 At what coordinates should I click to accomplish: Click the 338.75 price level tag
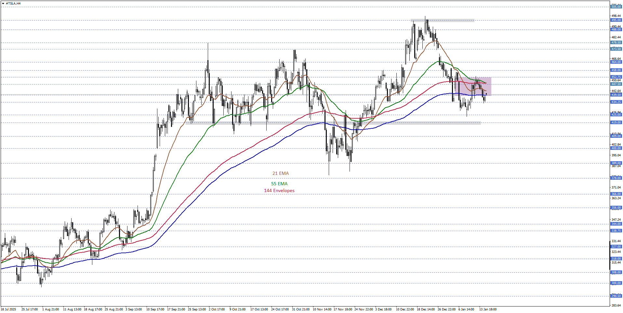[x=616, y=231]
